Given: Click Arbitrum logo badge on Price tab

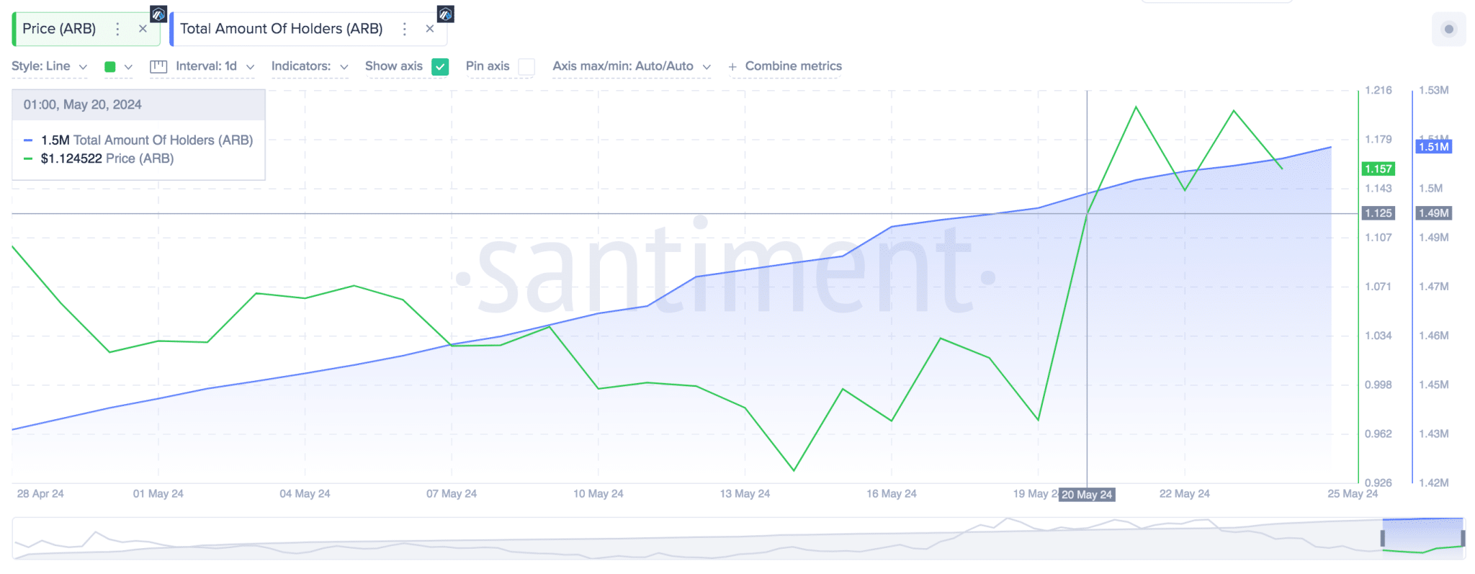Looking at the screenshot, I should 158,14.
